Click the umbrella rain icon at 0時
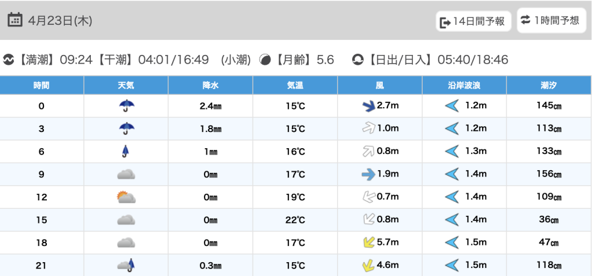This screenshot has width=592, height=276. click(x=126, y=105)
